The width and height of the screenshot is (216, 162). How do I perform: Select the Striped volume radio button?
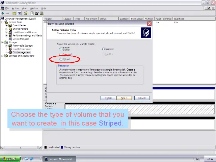coord(61,59)
